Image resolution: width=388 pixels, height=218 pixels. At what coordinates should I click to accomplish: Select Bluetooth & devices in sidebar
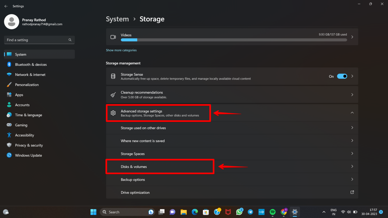coord(31,64)
